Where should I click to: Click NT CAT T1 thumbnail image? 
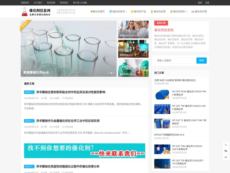pyautogui.click(x=162, y=123)
